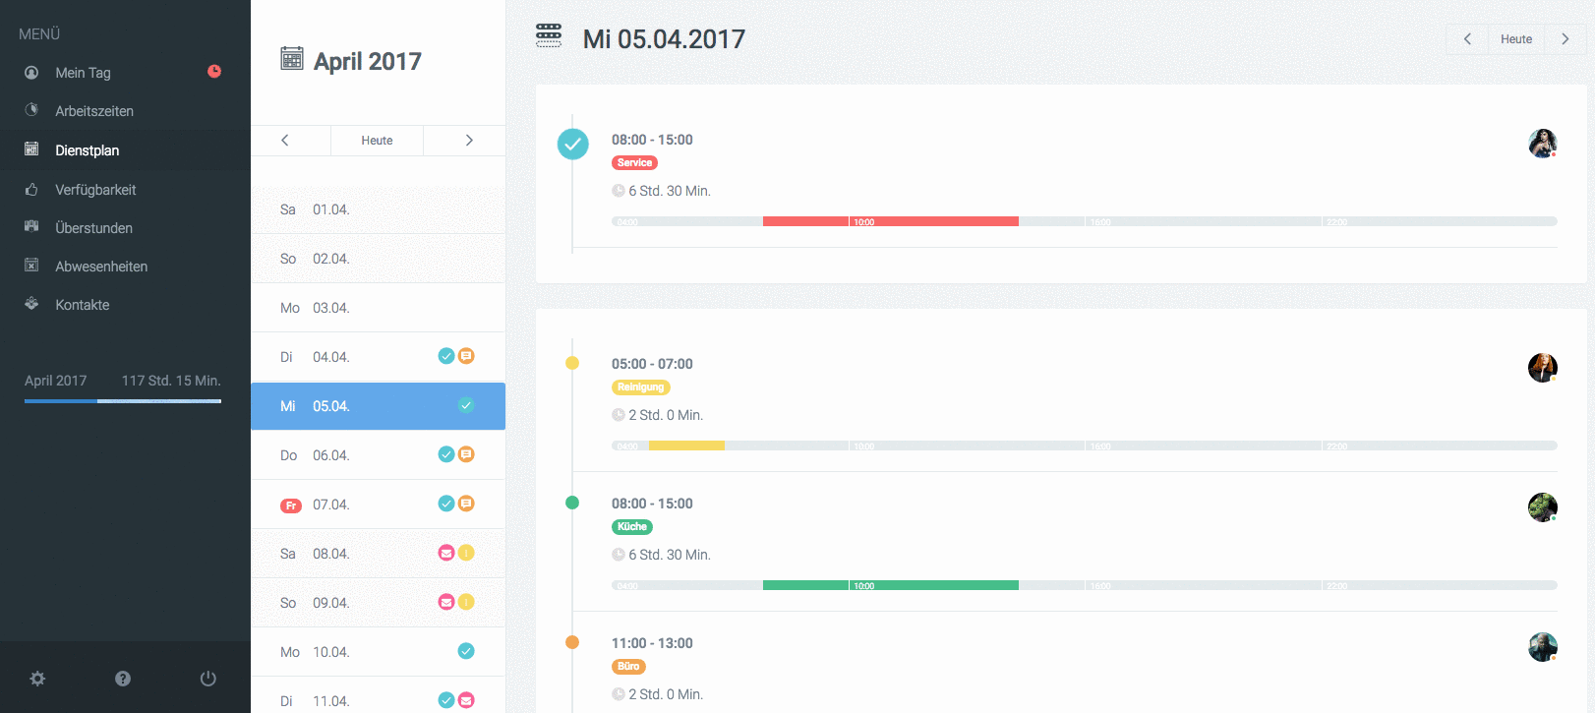The width and height of the screenshot is (1595, 713).
Task: Go to previous month with left chevron
Action: coord(285,141)
